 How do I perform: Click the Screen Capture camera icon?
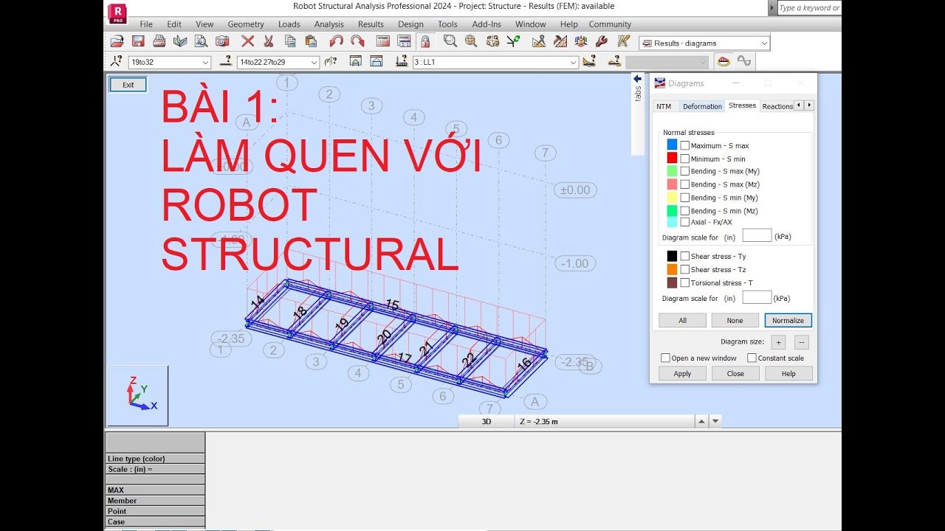pos(222,42)
